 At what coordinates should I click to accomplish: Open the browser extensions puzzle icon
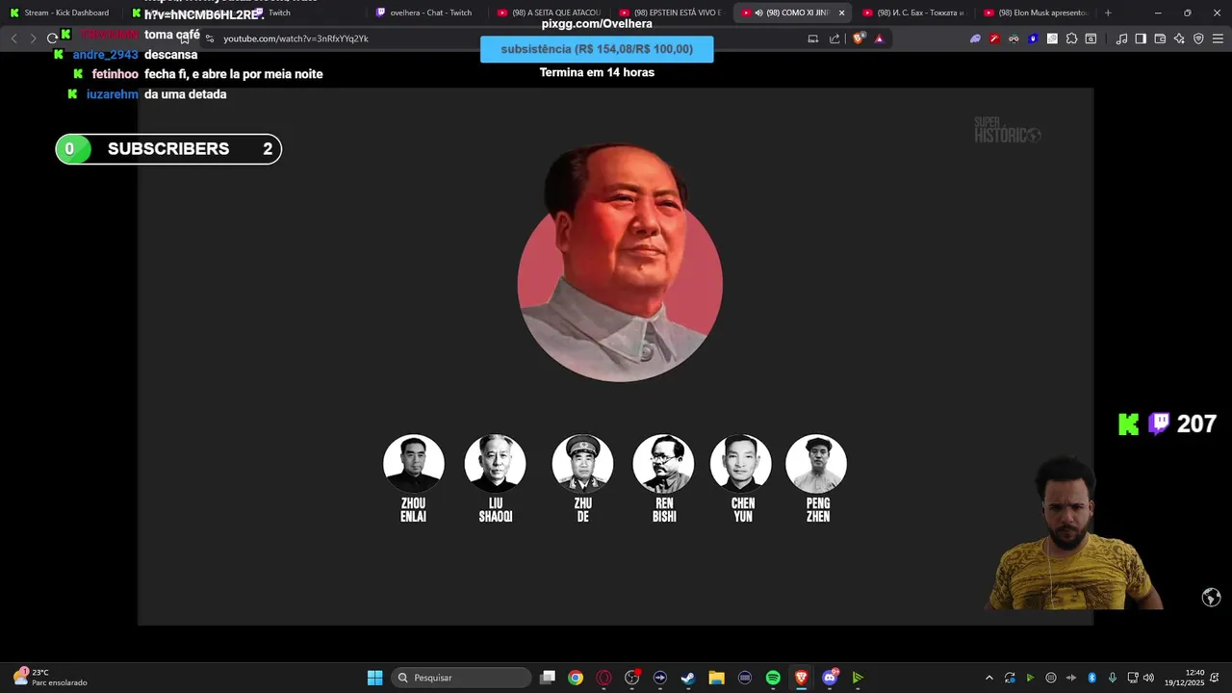point(1071,38)
